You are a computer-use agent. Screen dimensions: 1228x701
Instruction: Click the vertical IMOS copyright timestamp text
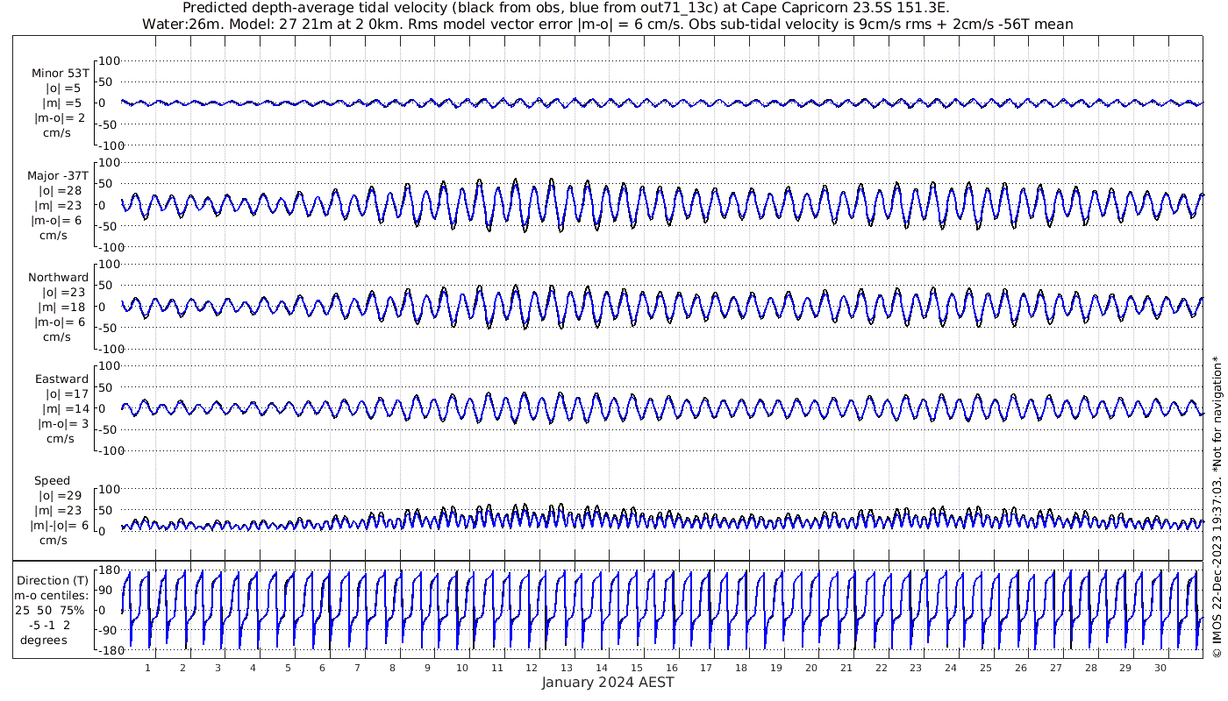[1217, 506]
